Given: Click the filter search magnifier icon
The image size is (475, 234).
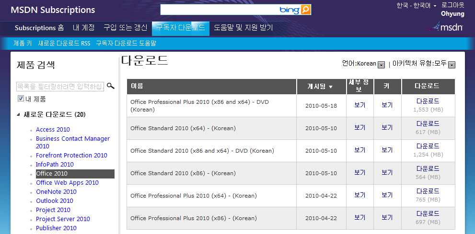Looking at the screenshot, I should click(111, 86).
